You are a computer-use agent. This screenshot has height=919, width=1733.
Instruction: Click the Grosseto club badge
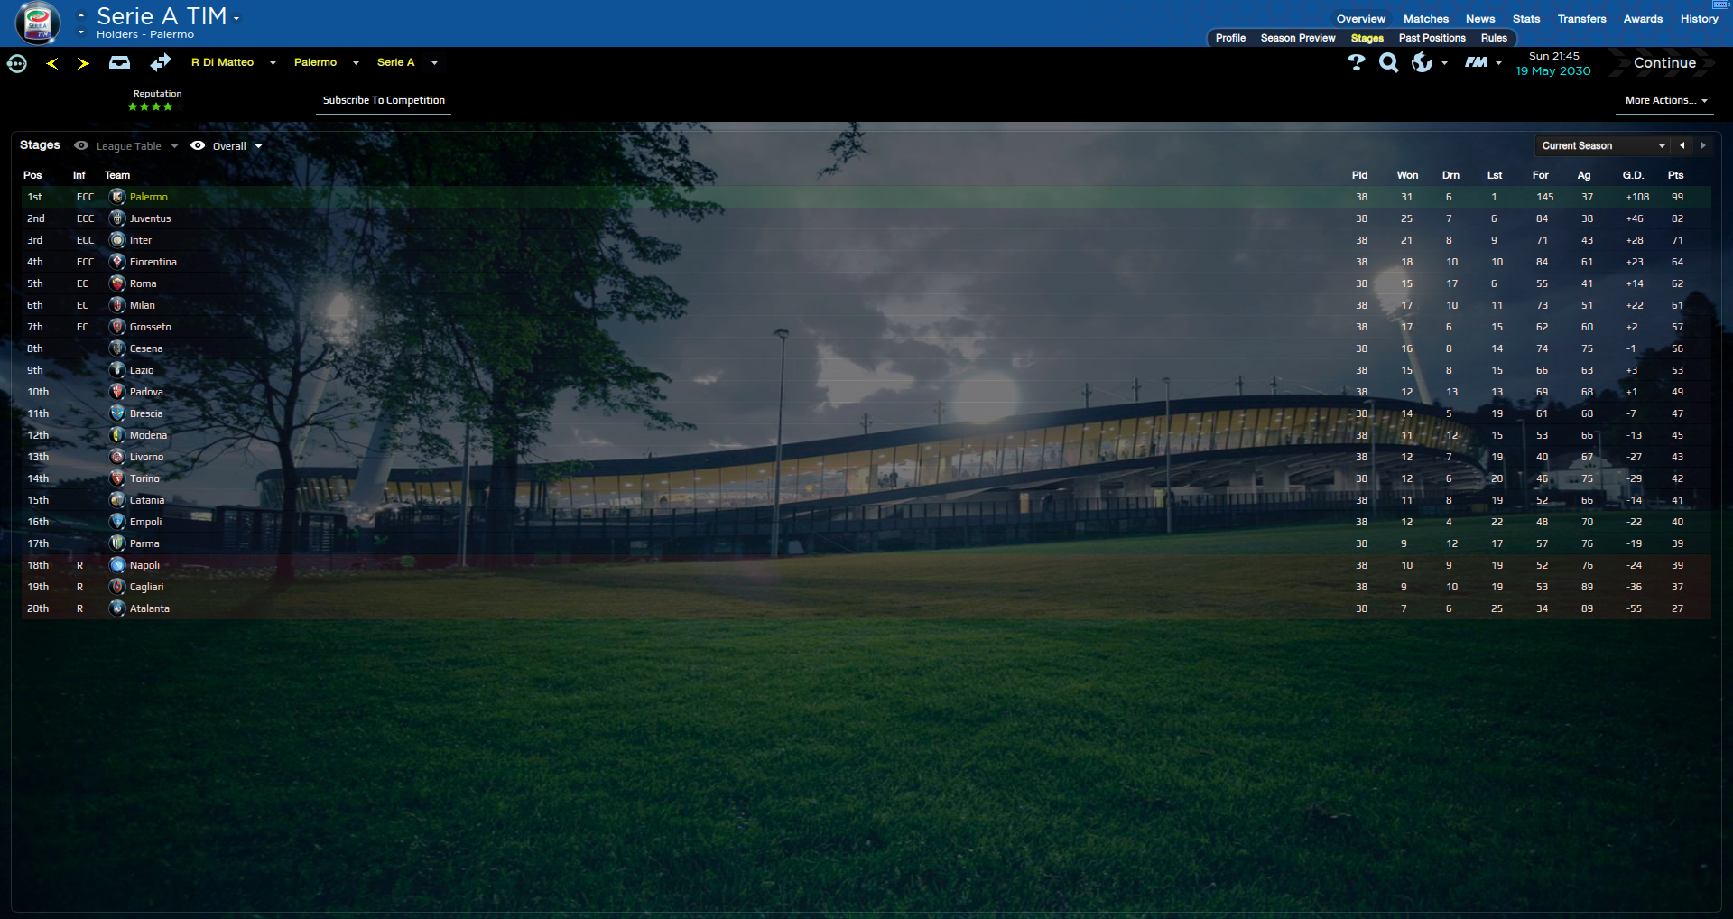pyautogui.click(x=117, y=327)
